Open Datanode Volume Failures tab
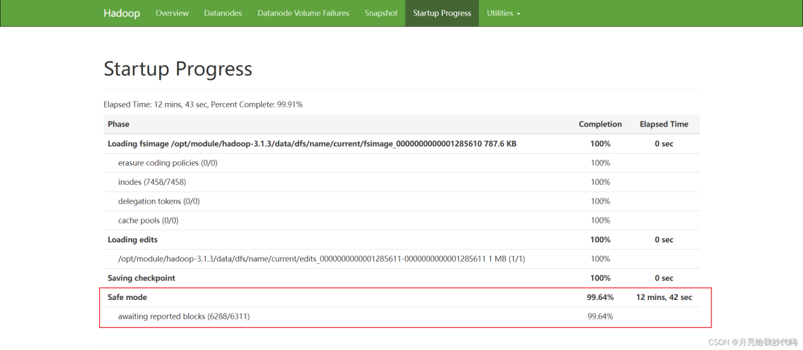 tap(303, 14)
